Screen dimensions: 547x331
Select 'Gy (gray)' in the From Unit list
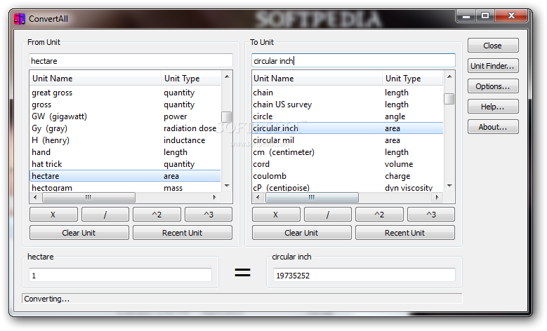point(125,128)
